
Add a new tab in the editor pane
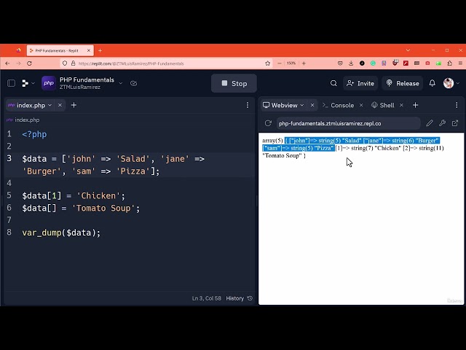(74, 105)
